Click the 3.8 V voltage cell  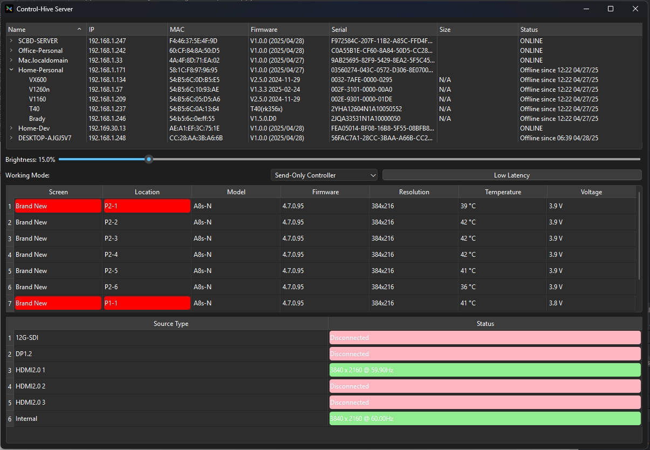click(x=591, y=303)
